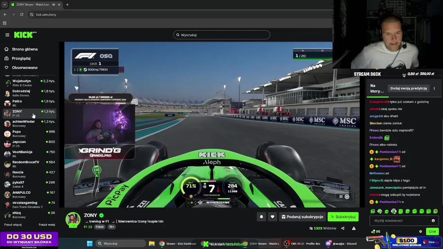Select ZONY channel in sidebar

click(x=29, y=113)
